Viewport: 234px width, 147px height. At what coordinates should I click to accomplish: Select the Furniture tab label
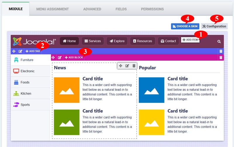(x=27, y=60)
